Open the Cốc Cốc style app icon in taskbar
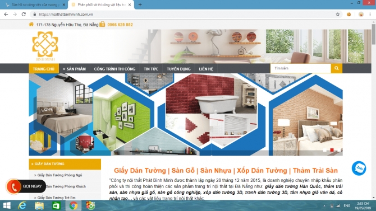The image size is (376, 211). coord(91,205)
